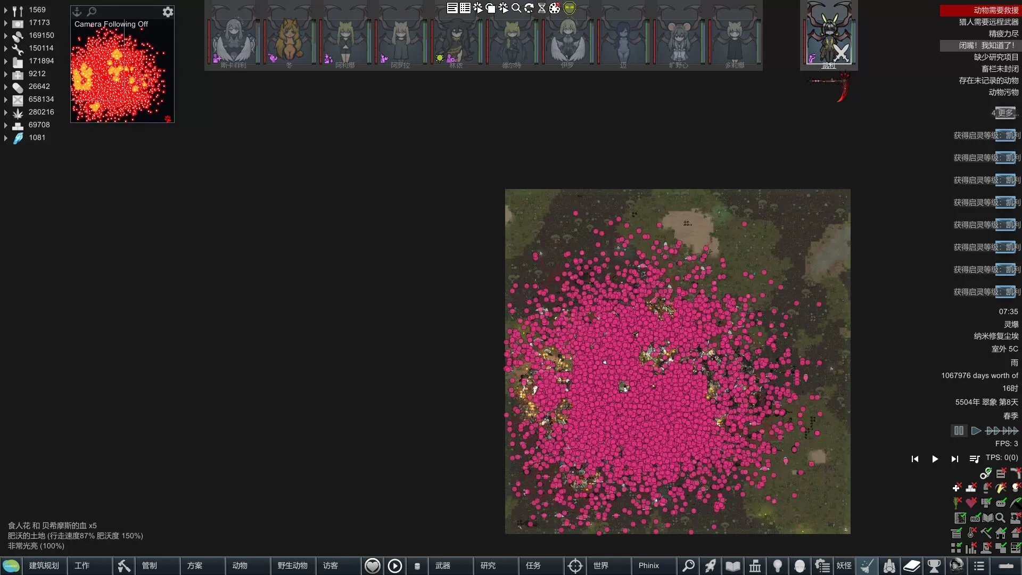Click the anchor icon on minimap
The image size is (1022, 575).
[x=77, y=12]
